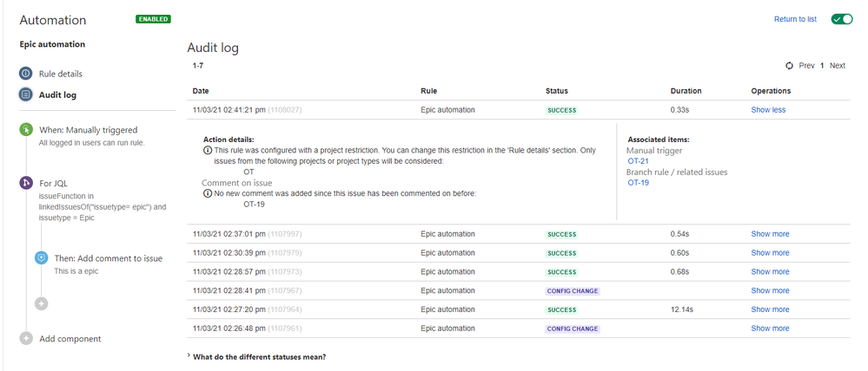
Task: Click CONFIG CHANGE status of 02:26:48 pm entry
Action: point(573,329)
